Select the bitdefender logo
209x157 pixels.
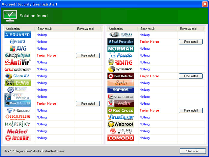pos(18,69)
